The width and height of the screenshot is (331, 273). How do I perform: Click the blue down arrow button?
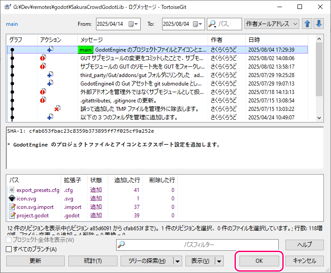coord(318,24)
